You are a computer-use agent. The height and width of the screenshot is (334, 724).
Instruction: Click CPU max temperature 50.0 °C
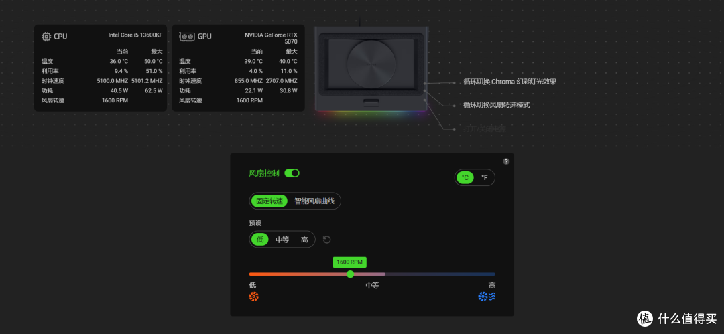click(154, 61)
